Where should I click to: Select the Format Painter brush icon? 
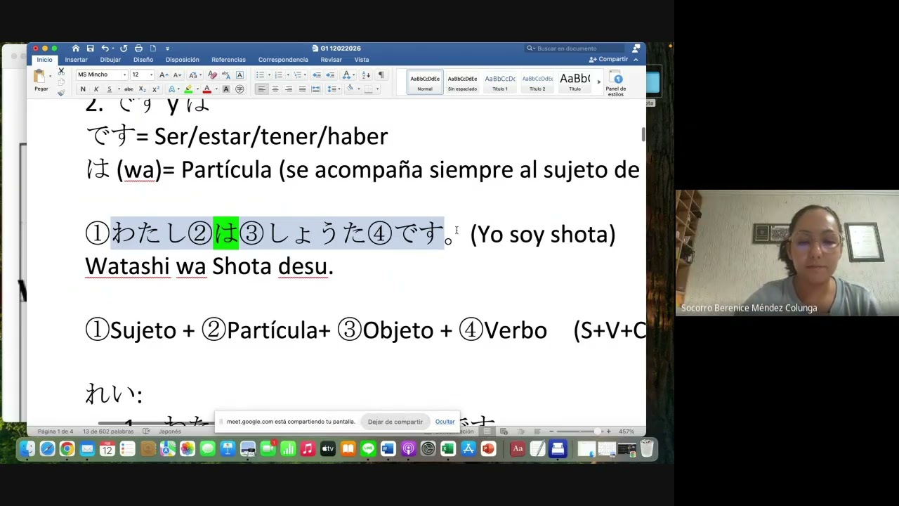pos(61,92)
